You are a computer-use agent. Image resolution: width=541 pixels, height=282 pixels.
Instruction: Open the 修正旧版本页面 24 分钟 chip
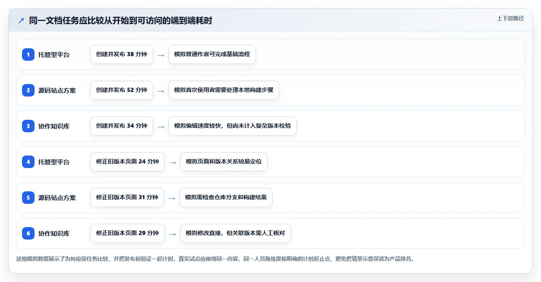[x=127, y=162]
